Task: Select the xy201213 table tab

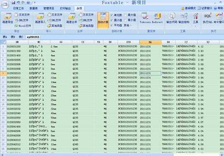Action: click(33, 37)
